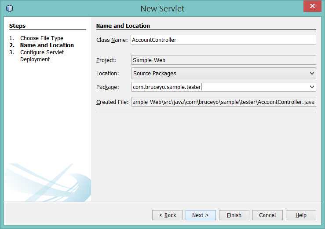Click the Created File label
Screen dimensions: 325x229
(x=112, y=102)
